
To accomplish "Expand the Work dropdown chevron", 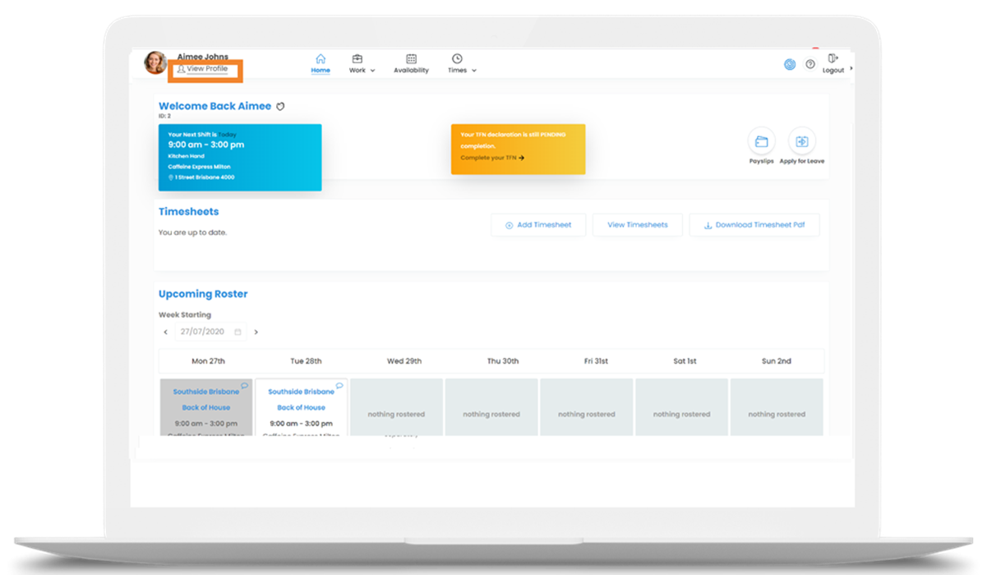I will pyautogui.click(x=372, y=71).
